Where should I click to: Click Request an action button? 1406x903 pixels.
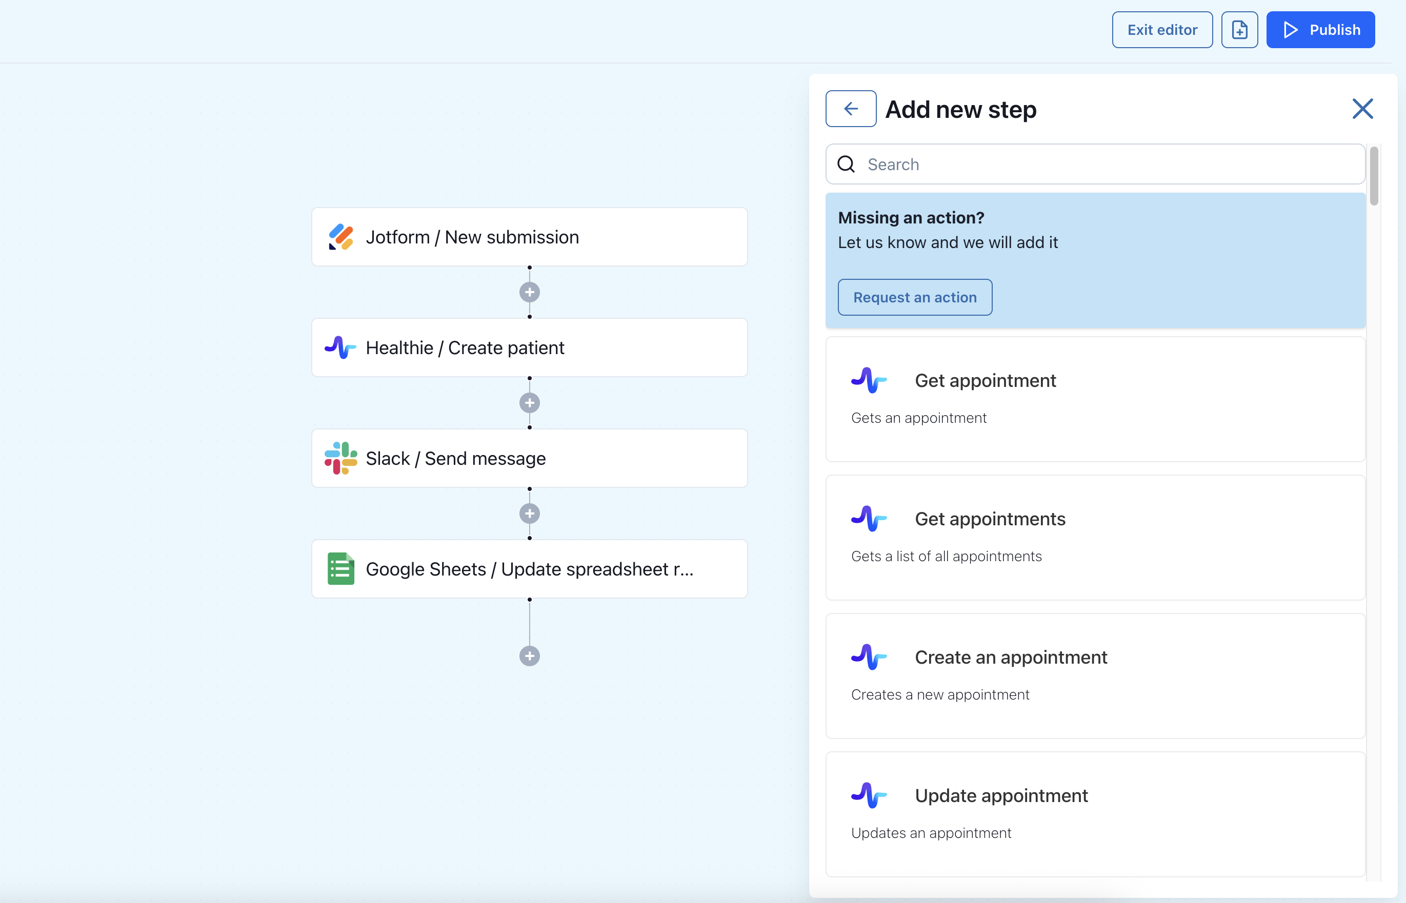pyautogui.click(x=915, y=297)
